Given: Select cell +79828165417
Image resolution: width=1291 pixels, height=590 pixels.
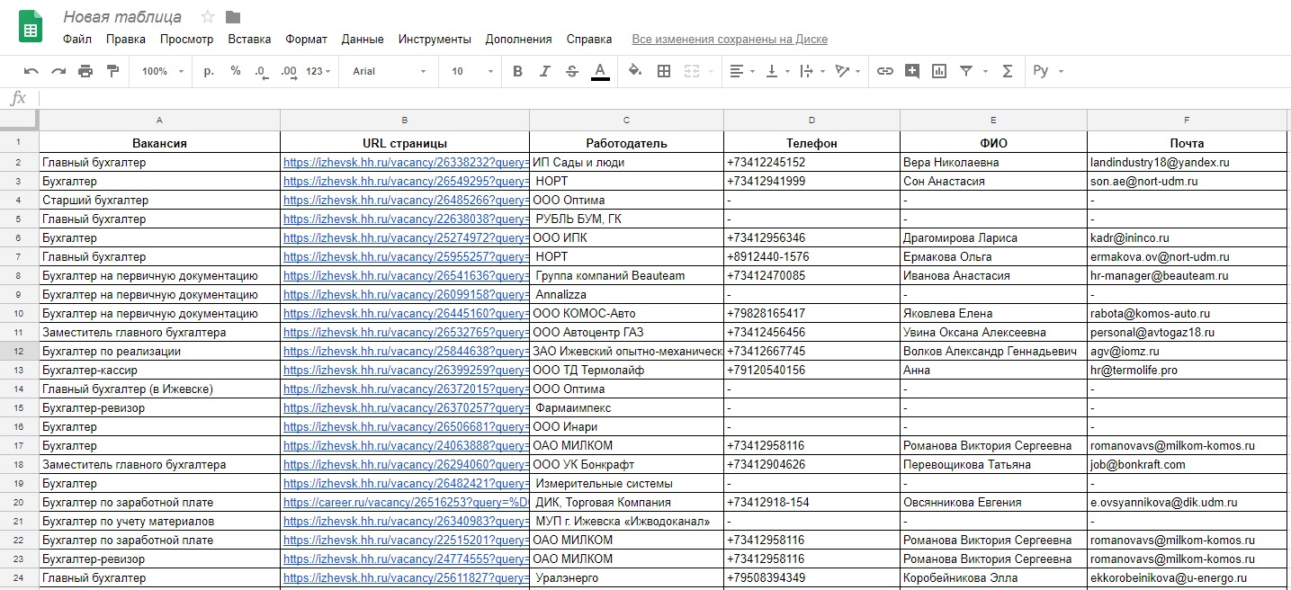Looking at the screenshot, I should (x=811, y=314).
